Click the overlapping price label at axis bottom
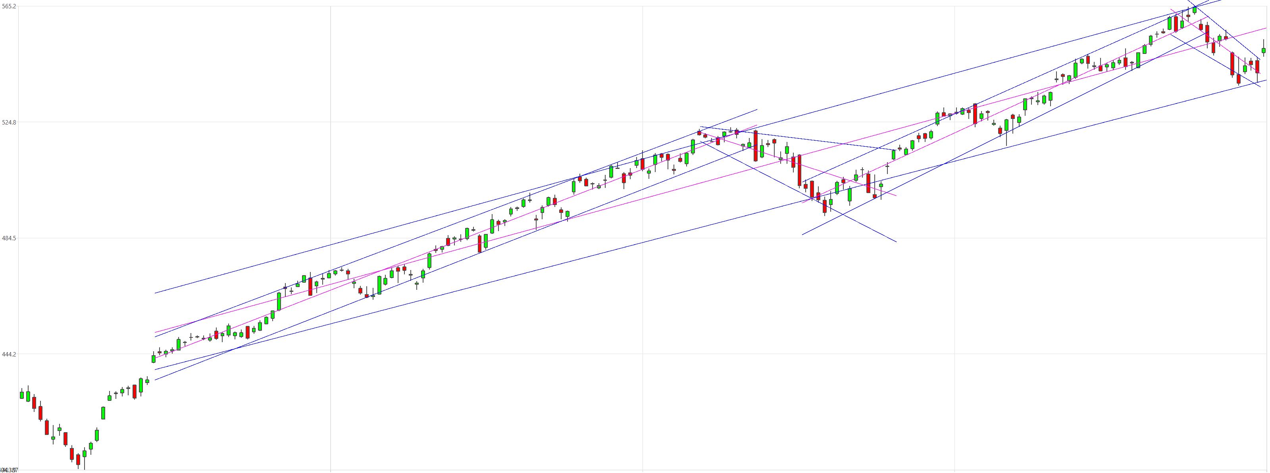This screenshot has height=473, width=1270. click(9, 470)
